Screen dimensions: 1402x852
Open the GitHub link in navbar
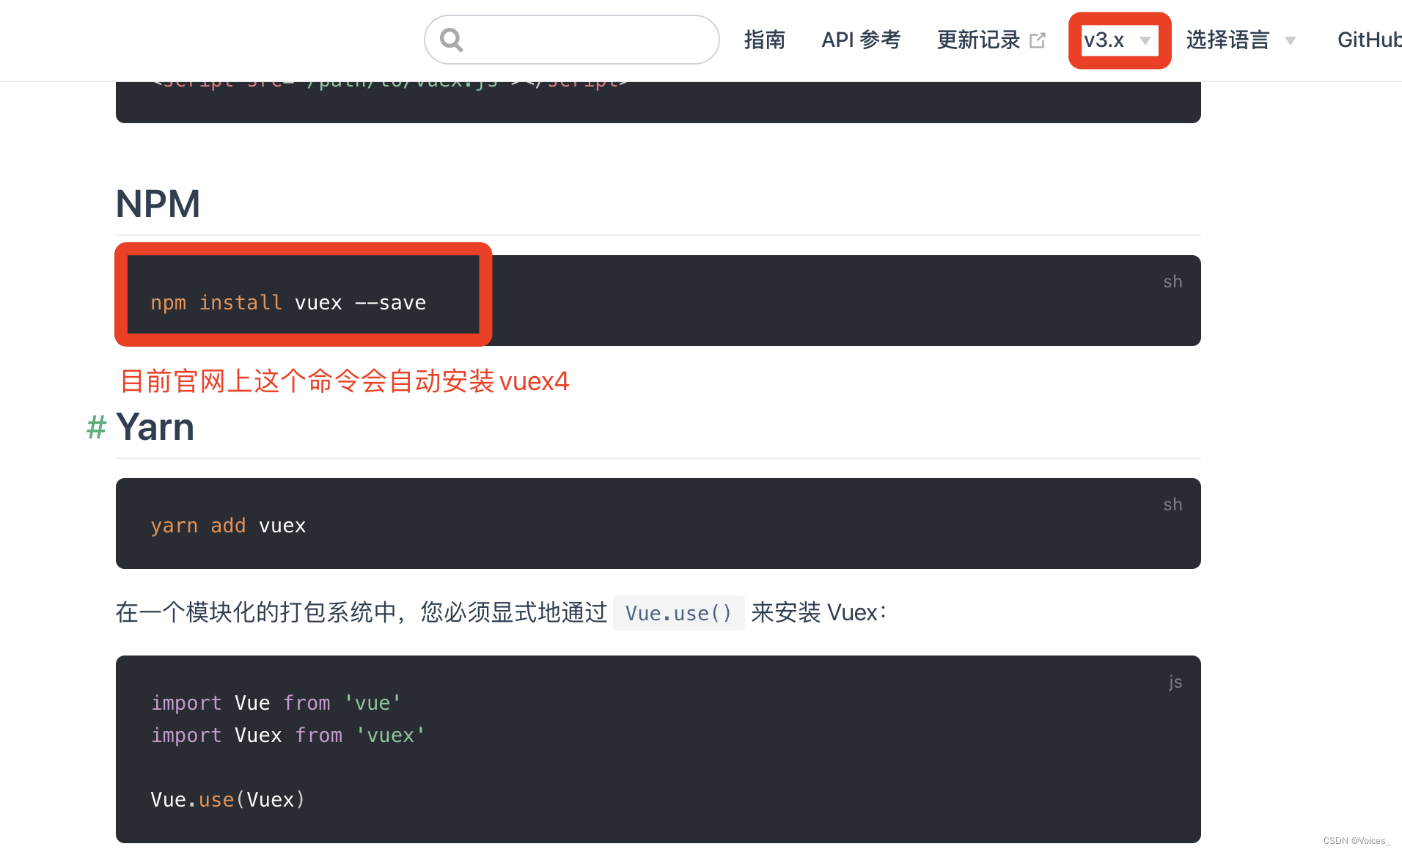tap(1369, 40)
